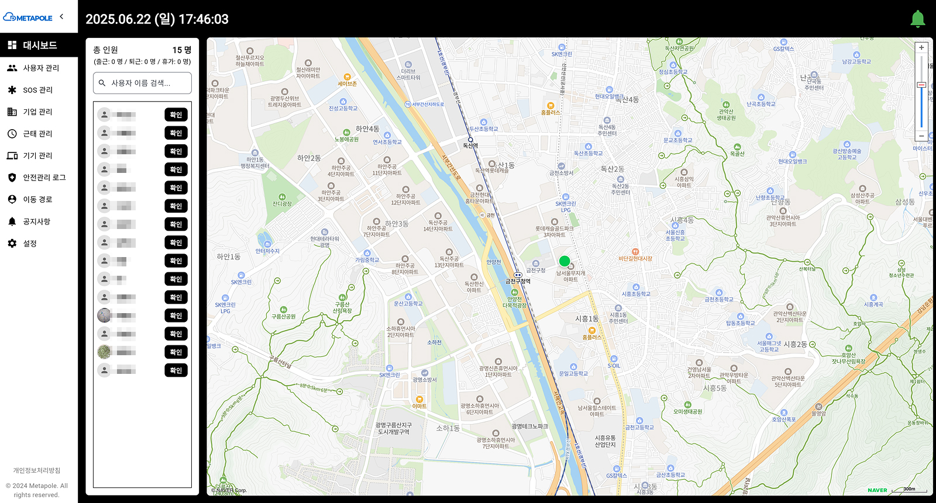
Task: Click the 비단길현대시장 market icon on the map
Action: tap(635, 252)
